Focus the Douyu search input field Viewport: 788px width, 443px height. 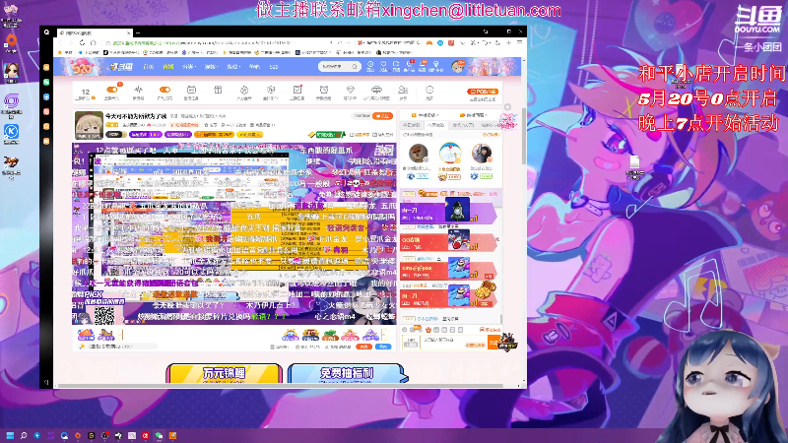pos(334,66)
